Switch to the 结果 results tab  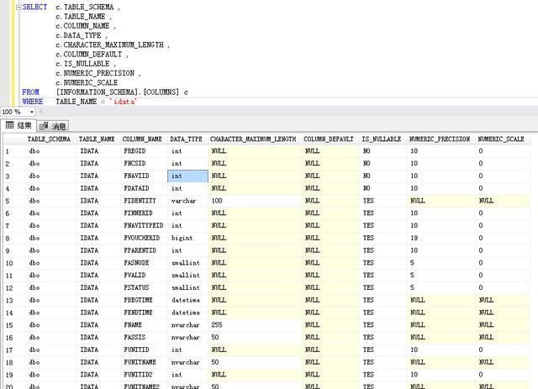24,125
